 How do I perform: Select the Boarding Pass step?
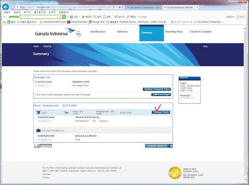pyautogui.click(x=174, y=32)
